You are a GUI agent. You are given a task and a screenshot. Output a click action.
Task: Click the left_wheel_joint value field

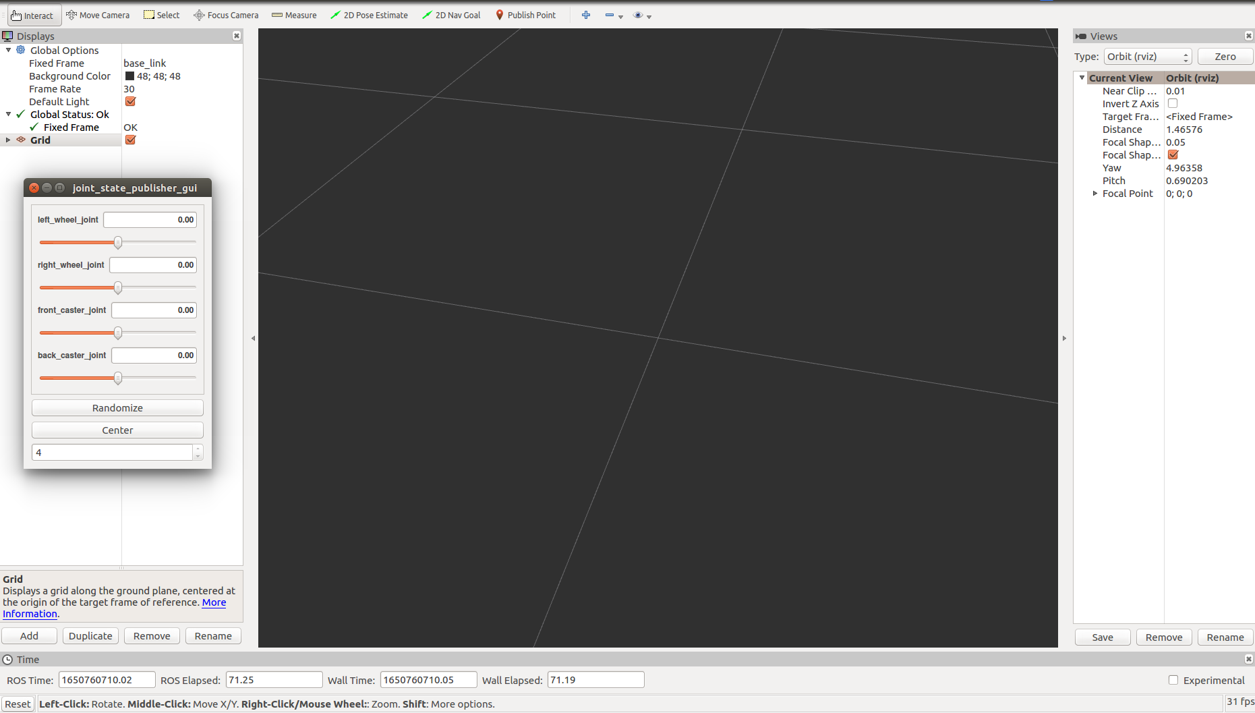(150, 219)
